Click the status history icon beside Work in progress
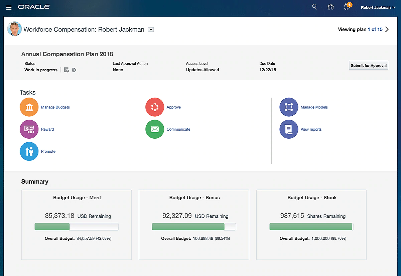This screenshot has width=401, height=276. [x=66, y=70]
